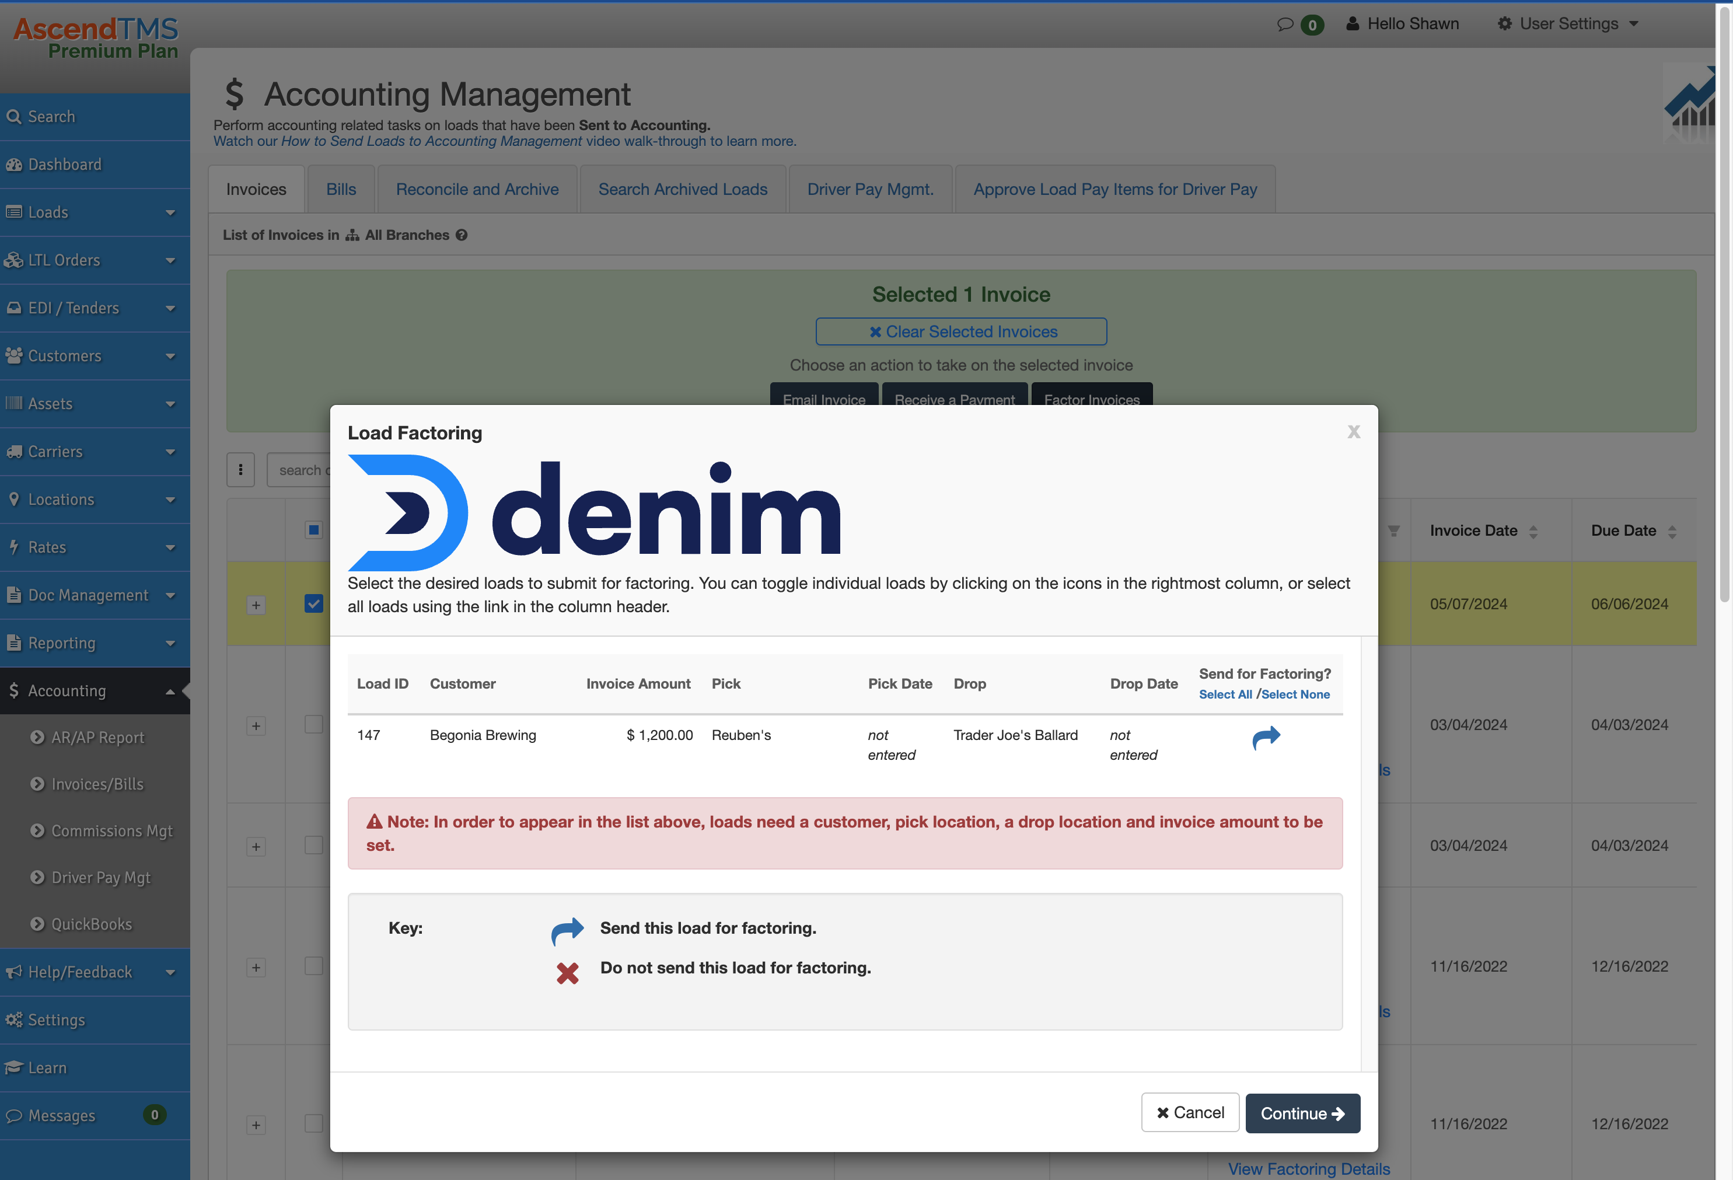Screen dimensions: 1733x1180
Task: Expand the second row dated 03/04/2024
Action: pyautogui.click(x=256, y=847)
